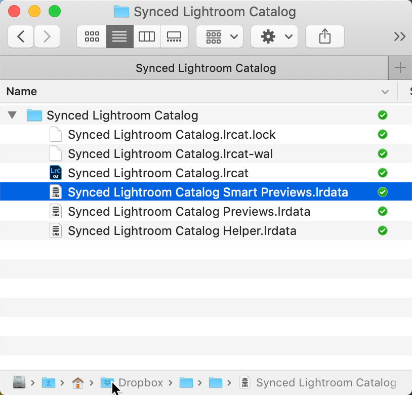Select Synced Lightroom Catalog.lrcat.lock file
This screenshot has height=395, width=412.
coord(206,135)
